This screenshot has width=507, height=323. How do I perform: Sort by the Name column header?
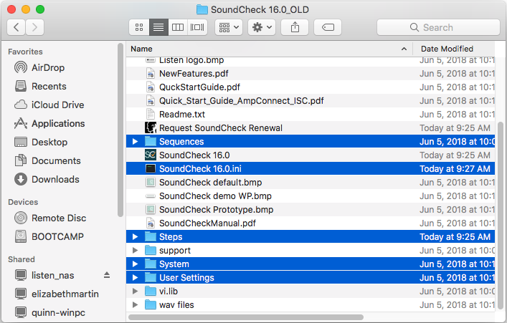tap(269, 49)
